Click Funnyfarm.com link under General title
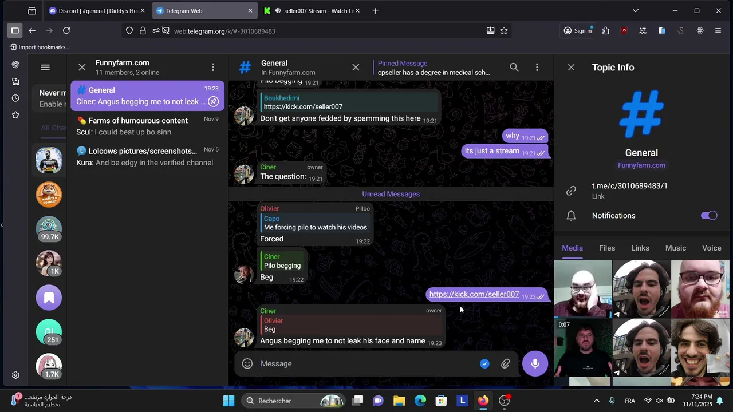 641,165
